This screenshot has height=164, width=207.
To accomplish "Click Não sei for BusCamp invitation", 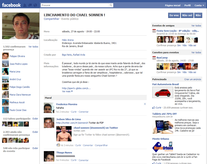I will [x=192, y=72].
